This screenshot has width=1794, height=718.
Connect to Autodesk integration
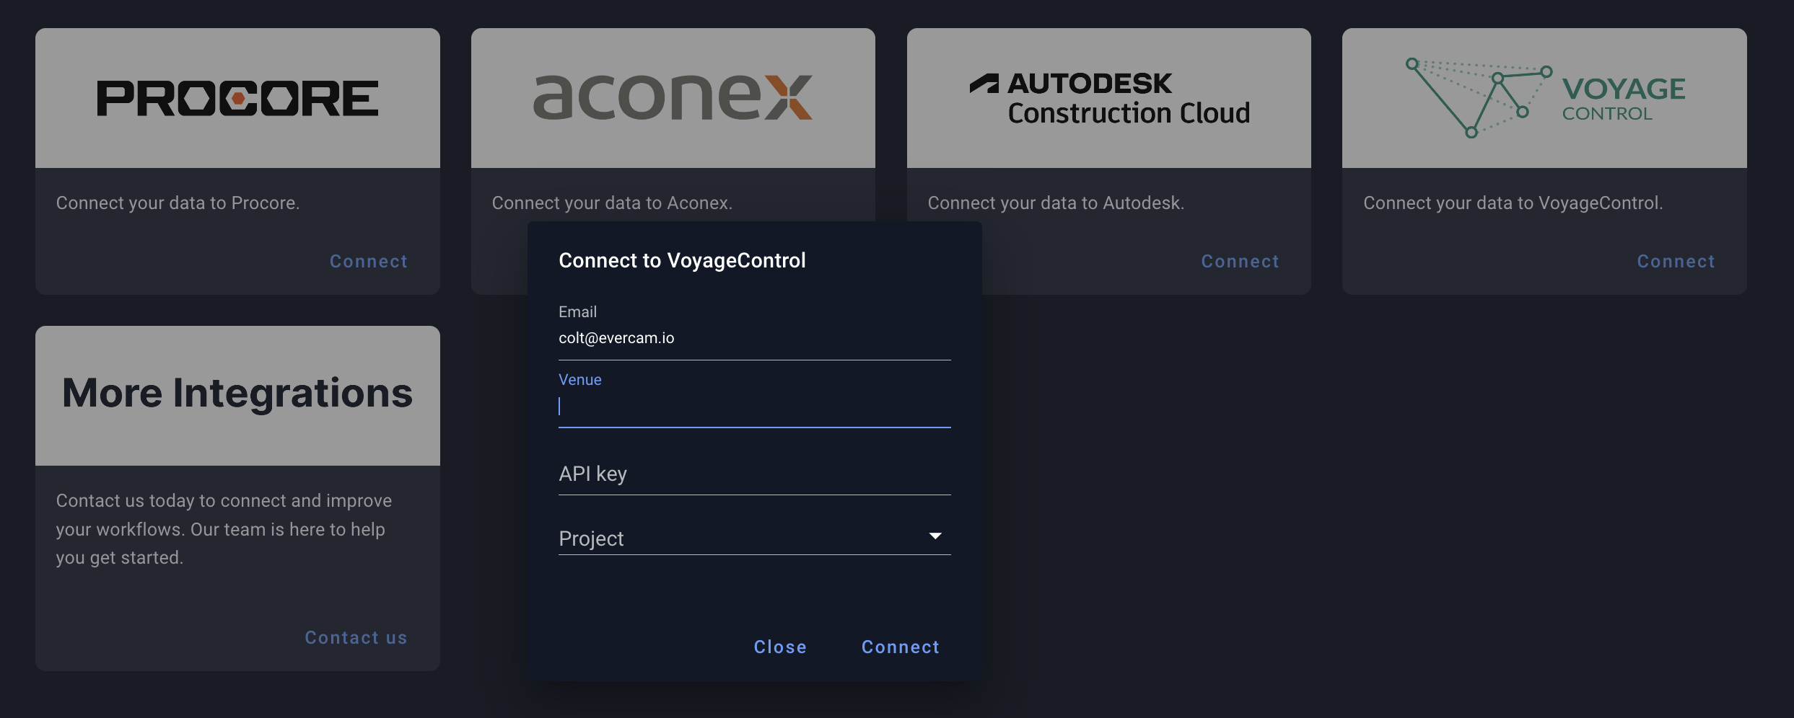coord(1240,262)
